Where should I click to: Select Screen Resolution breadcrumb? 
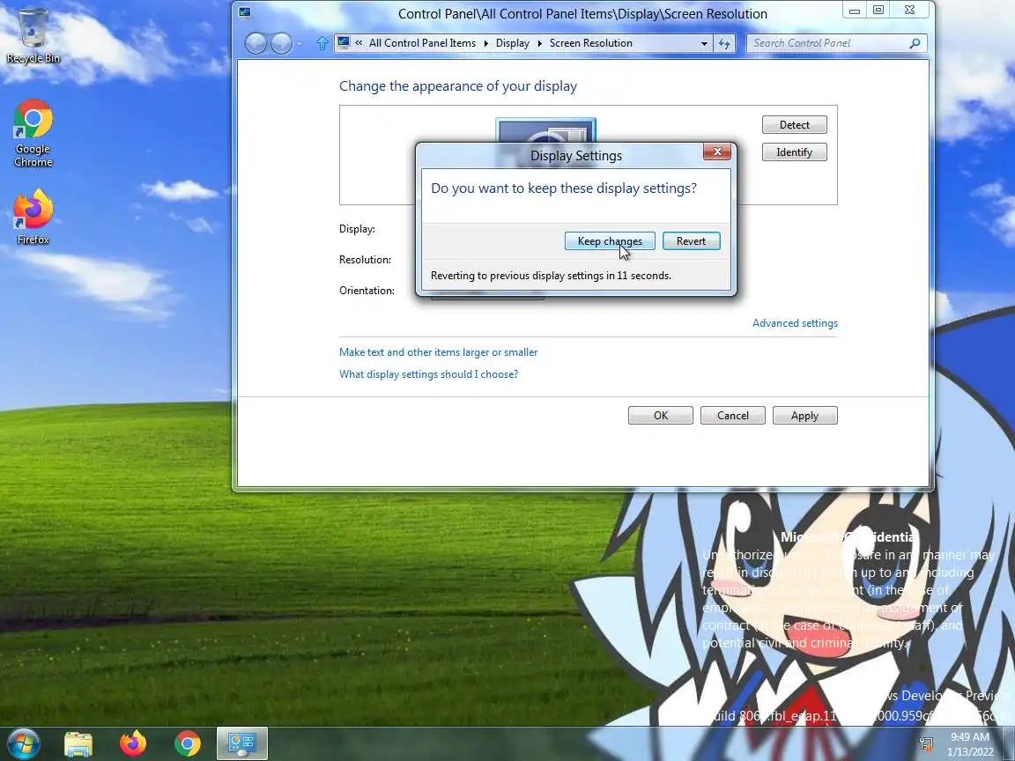590,42
